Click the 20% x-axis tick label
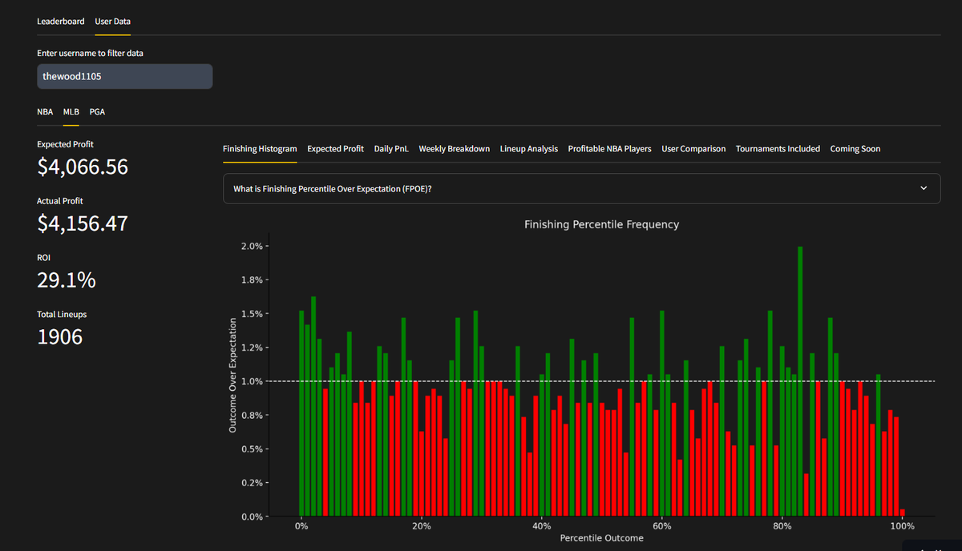962x551 pixels. tap(421, 526)
